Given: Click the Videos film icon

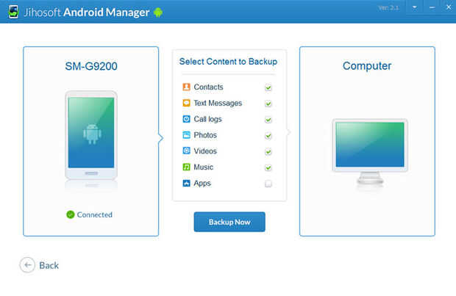Looking at the screenshot, I should [186, 151].
